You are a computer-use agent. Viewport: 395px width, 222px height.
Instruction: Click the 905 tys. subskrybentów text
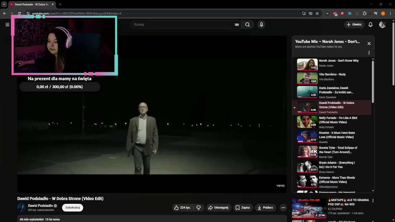point(41,210)
